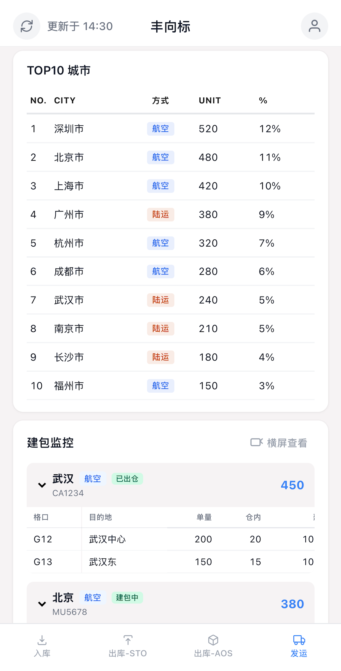The width and height of the screenshot is (341, 671).
Task: Click the 陆运 tag for 广州市
Action: (x=160, y=215)
